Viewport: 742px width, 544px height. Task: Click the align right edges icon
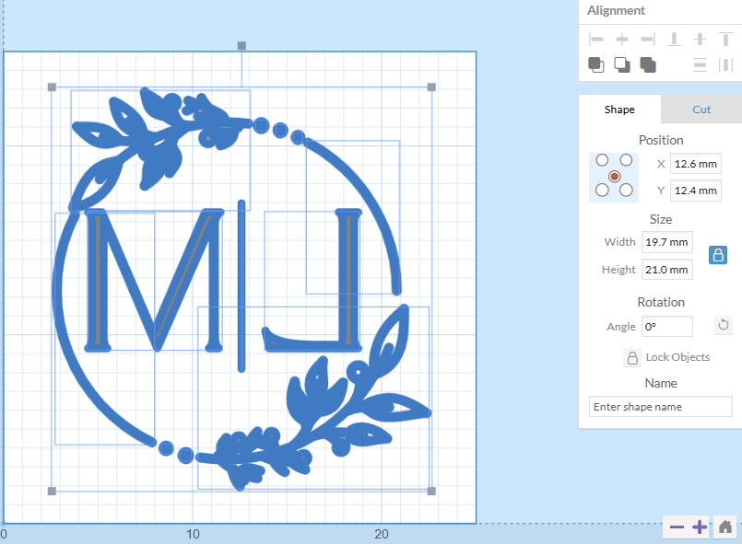tap(647, 39)
